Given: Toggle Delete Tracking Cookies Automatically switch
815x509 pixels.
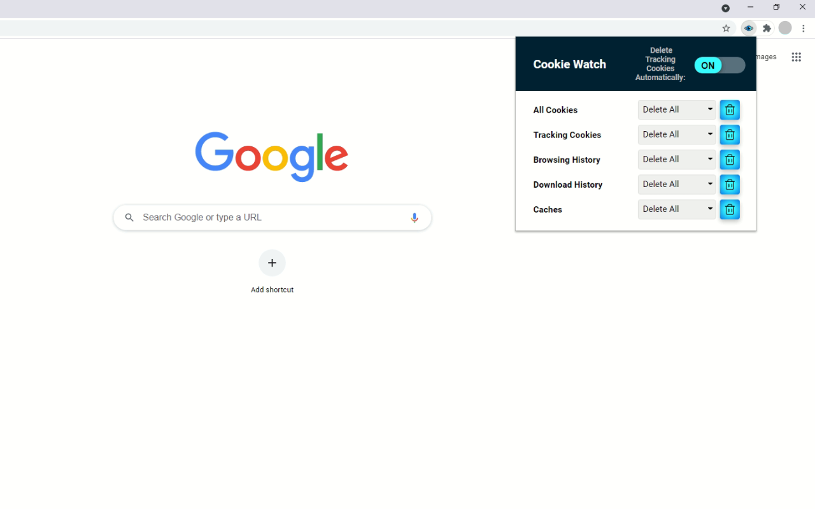Looking at the screenshot, I should (719, 65).
